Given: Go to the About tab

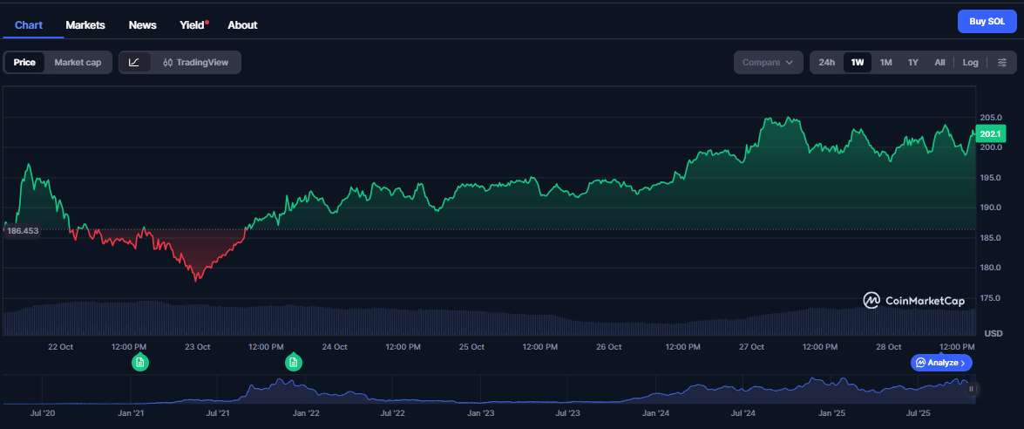Looking at the screenshot, I should click(x=242, y=25).
